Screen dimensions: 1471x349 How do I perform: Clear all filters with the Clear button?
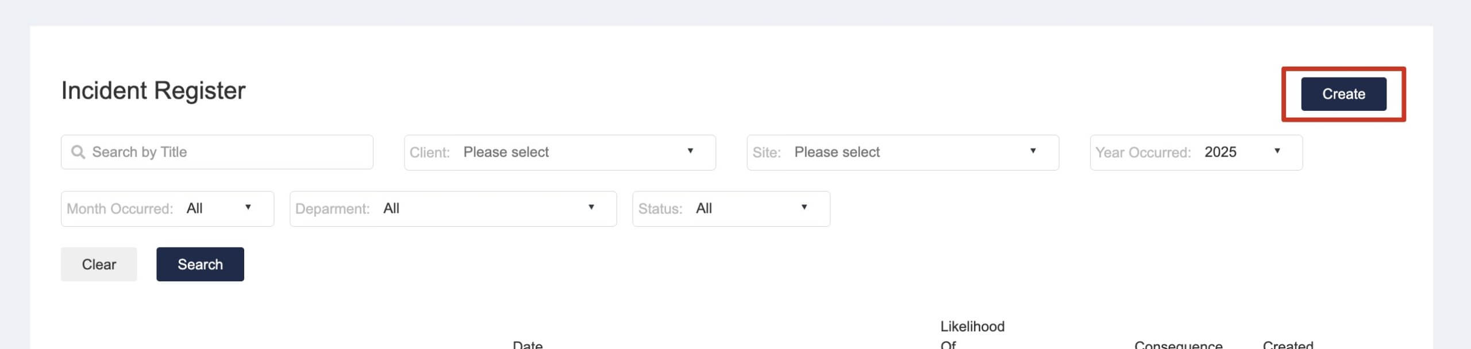click(99, 265)
